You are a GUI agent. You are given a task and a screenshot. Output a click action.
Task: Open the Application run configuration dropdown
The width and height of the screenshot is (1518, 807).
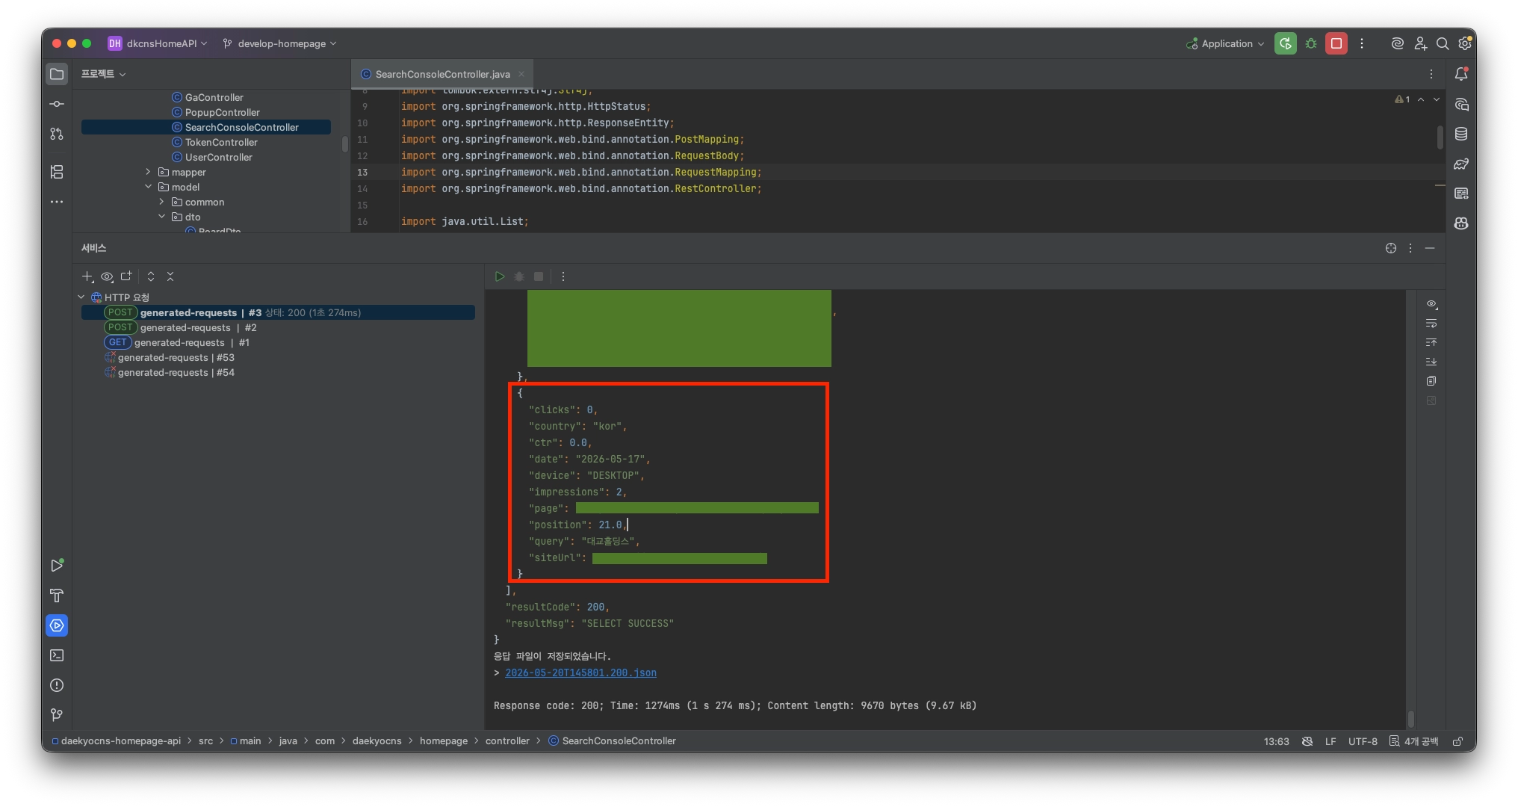[1225, 43]
